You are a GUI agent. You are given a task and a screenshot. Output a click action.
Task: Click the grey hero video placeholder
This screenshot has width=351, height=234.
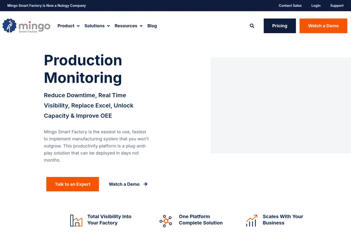tap(281, 105)
